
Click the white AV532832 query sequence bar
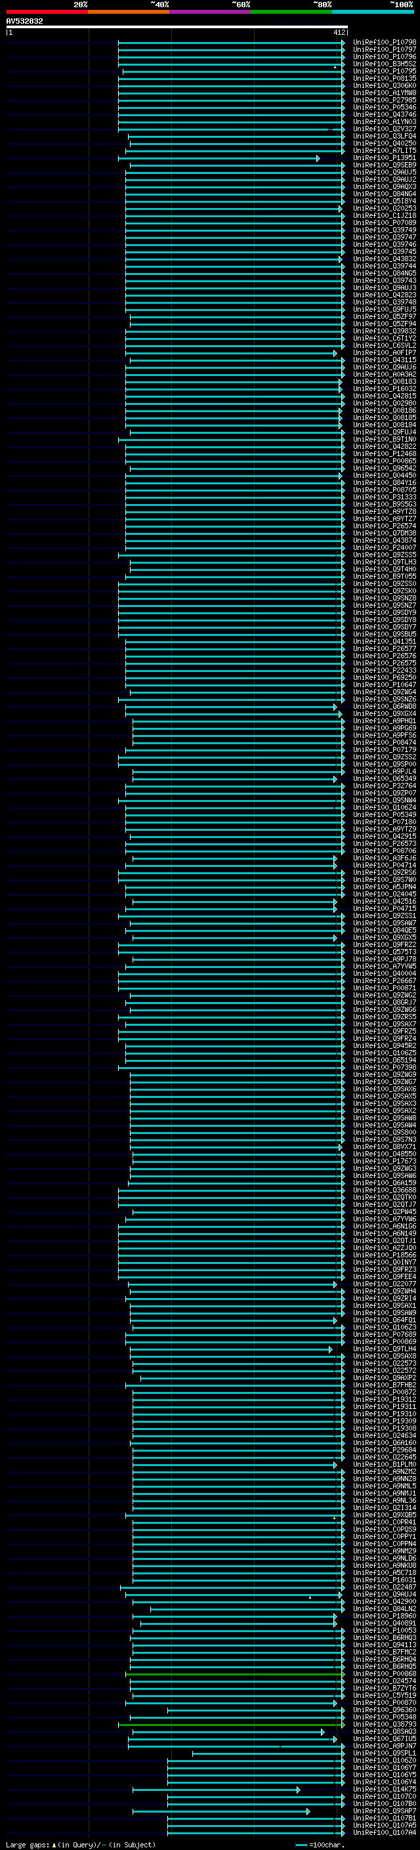pos(177,28)
